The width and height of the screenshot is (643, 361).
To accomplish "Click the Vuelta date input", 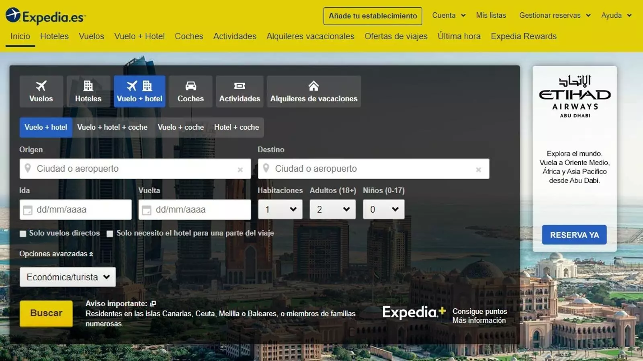I will pyautogui.click(x=195, y=210).
